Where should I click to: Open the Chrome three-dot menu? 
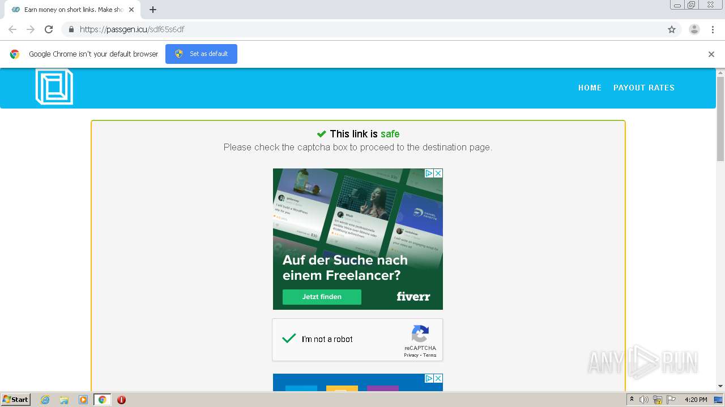click(713, 29)
